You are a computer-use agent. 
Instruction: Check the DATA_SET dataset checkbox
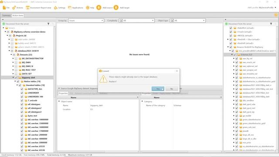point(16,74)
